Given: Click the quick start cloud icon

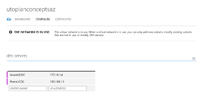Looking at the screenshot, I should pos(9,19).
